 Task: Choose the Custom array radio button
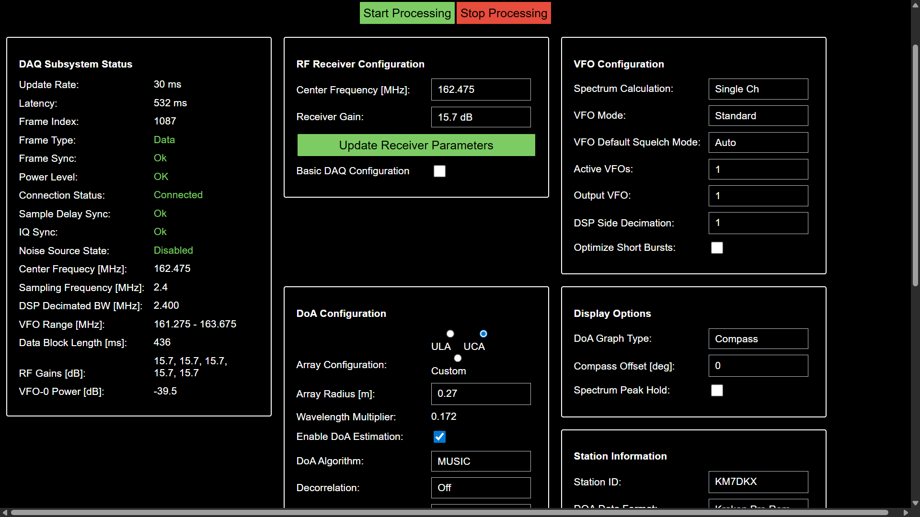(458, 358)
